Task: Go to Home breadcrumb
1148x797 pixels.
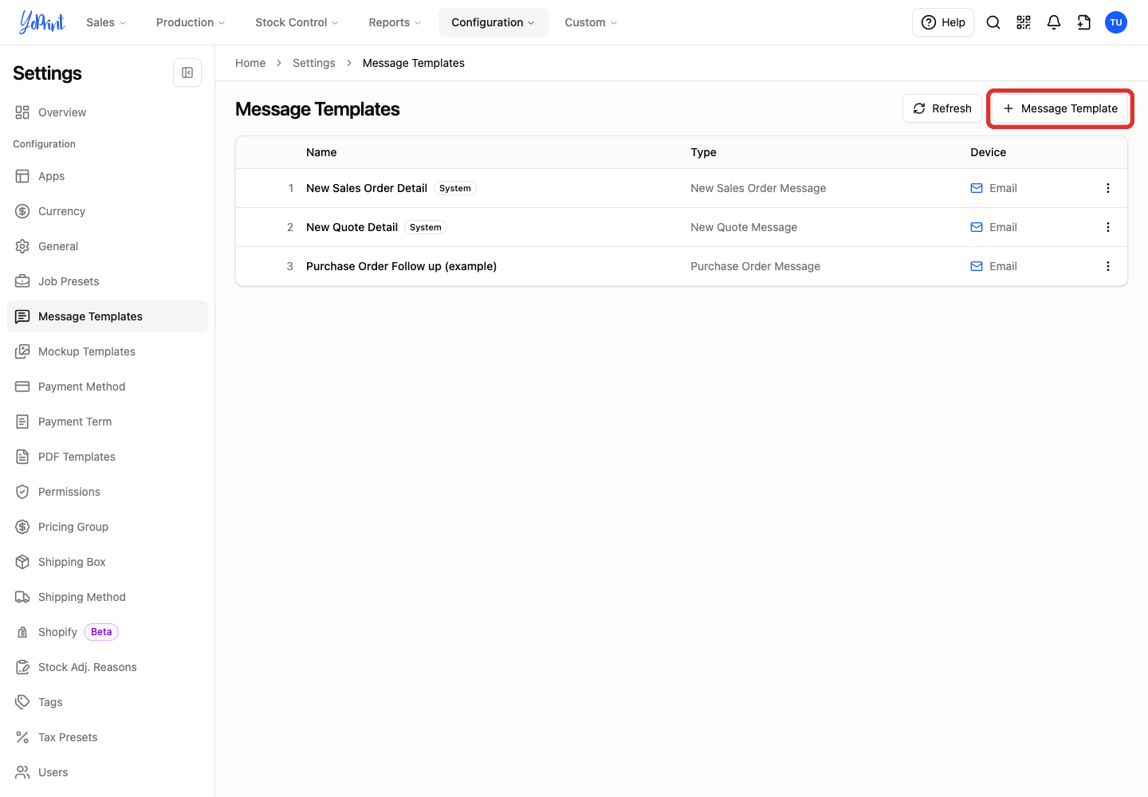Action: click(x=250, y=63)
